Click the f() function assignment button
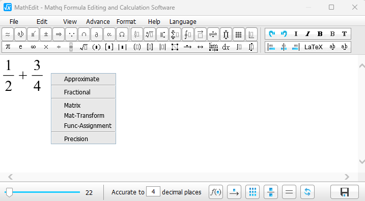The image size is (365, 201). pos(216,192)
